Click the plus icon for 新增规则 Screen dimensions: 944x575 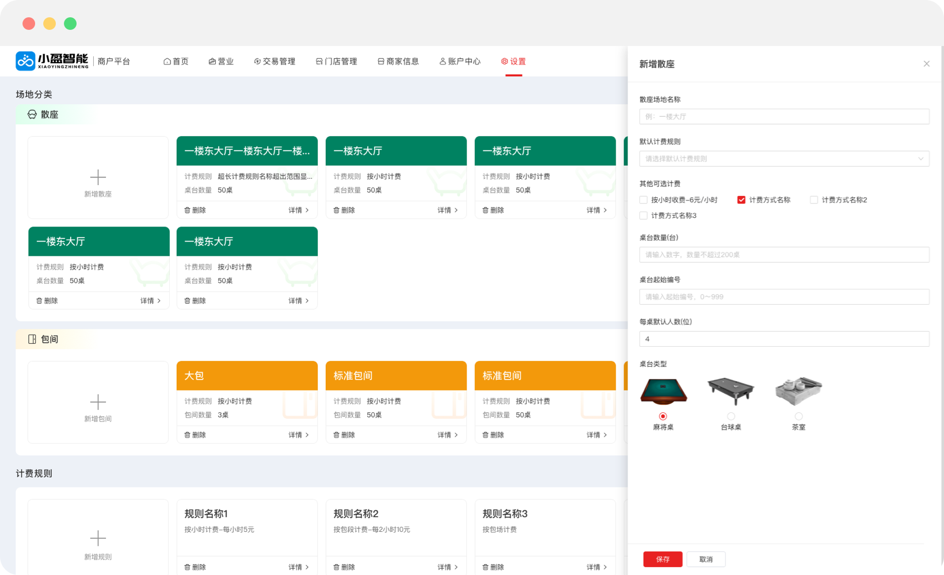(98, 539)
